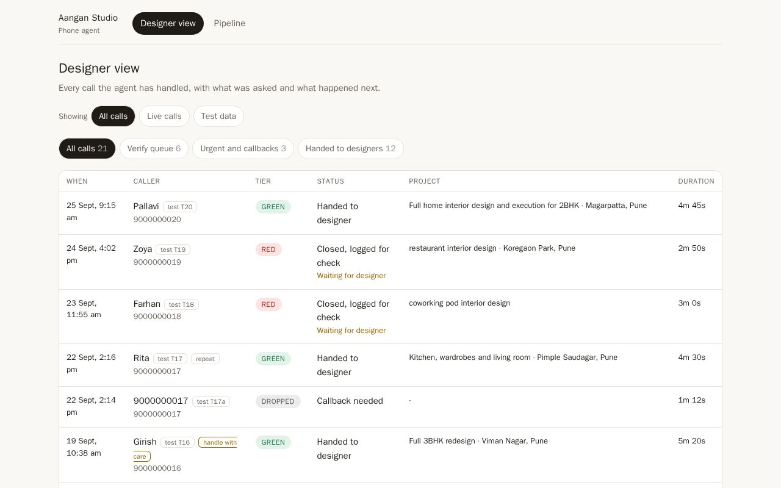781x488 pixels.
Task: Click the restaurant interior design project text
Action: [492, 248]
